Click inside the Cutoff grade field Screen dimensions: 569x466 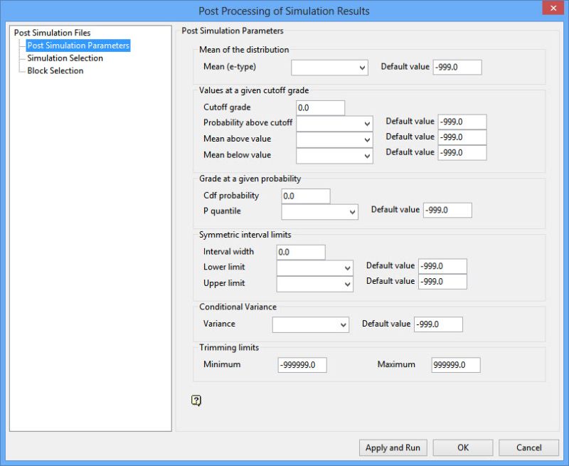coord(319,107)
